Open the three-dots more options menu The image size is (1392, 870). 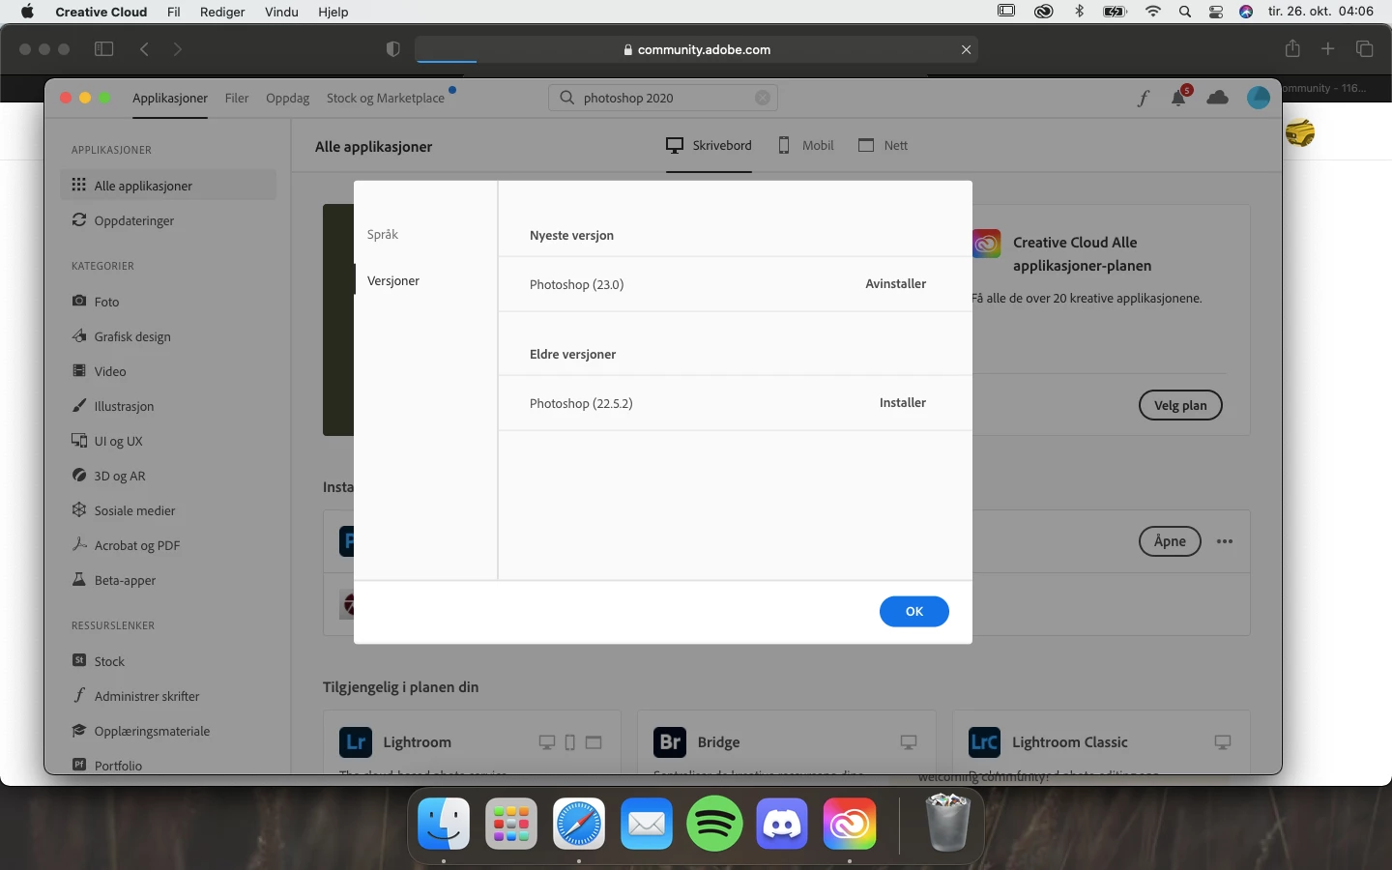(x=1225, y=541)
